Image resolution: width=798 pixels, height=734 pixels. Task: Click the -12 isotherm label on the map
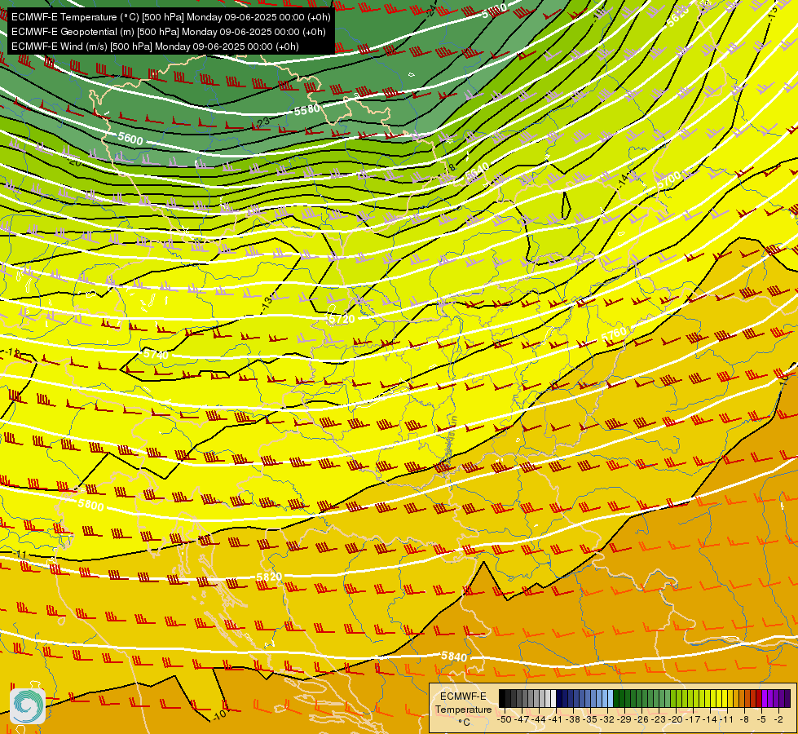[11, 352]
